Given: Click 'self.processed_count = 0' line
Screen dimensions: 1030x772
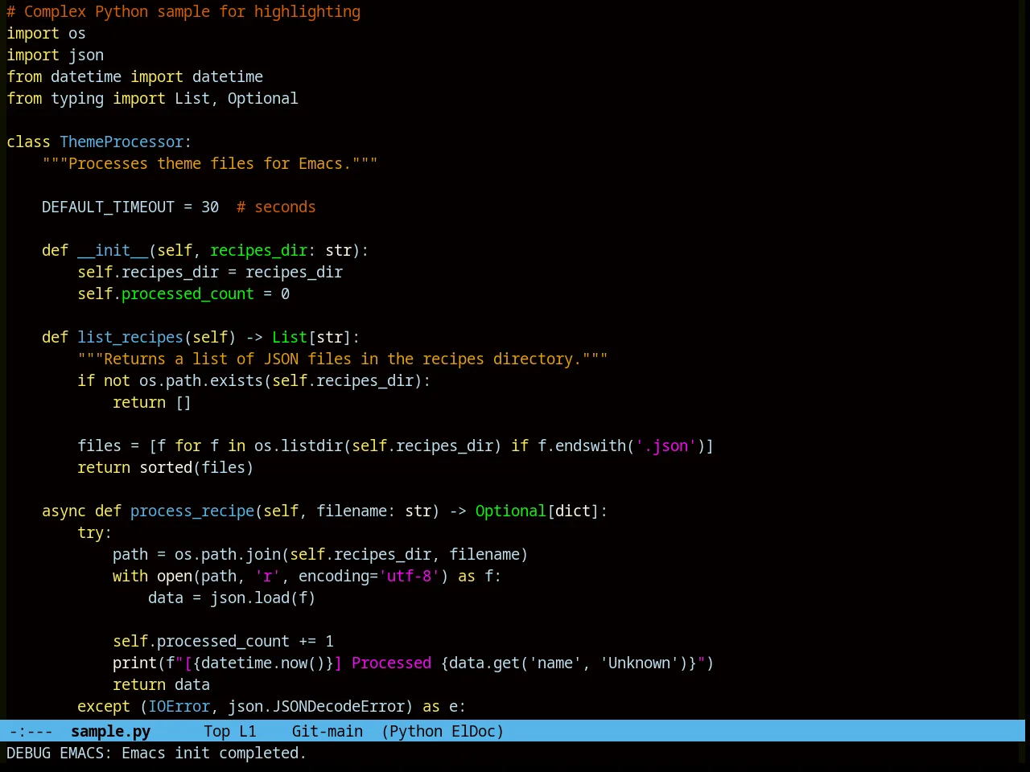Looking at the screenshot, I should [x=183, y=294].
